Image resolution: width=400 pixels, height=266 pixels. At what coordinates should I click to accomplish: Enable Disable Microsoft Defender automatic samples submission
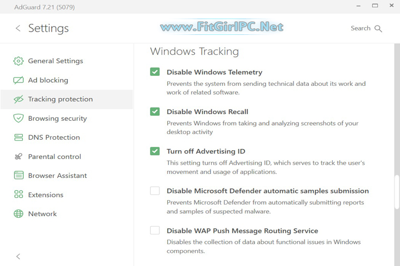tap(155, 191)
